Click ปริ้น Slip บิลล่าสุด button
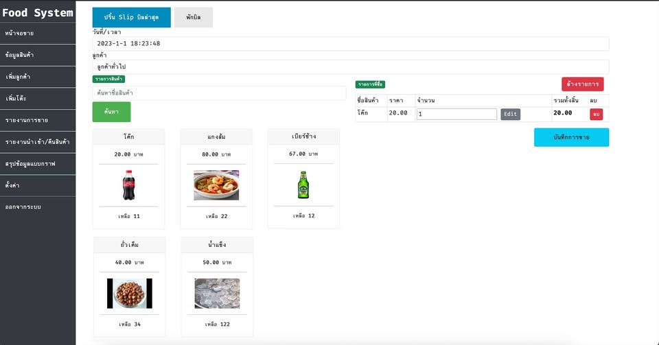 pyautogui.click(x=132, y=17)
